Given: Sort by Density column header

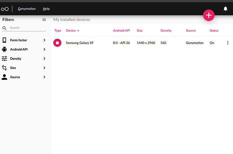Looking at the screenshot, I should 166,31.
